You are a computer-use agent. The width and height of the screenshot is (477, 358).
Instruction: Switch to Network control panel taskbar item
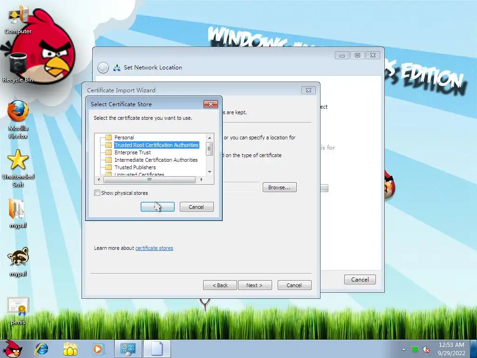tap(128, 349)
